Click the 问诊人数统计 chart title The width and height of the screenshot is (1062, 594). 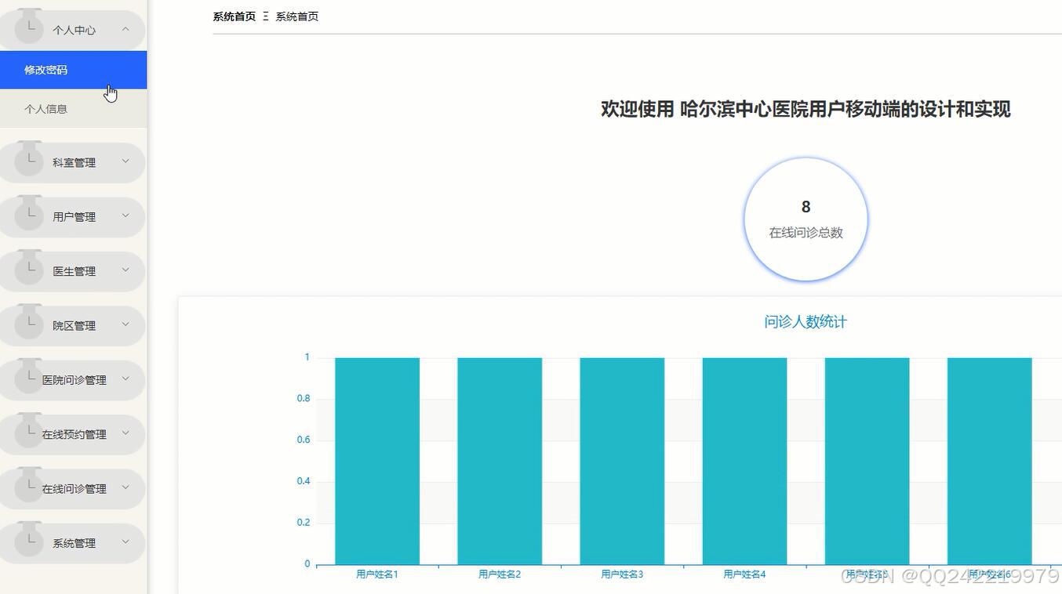click(805, 321)
